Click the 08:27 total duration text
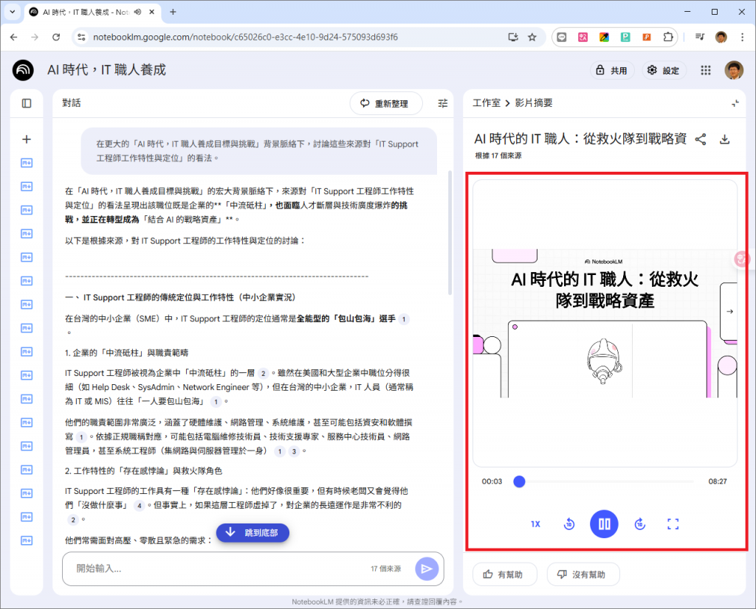756x609 pixels. 718,481
